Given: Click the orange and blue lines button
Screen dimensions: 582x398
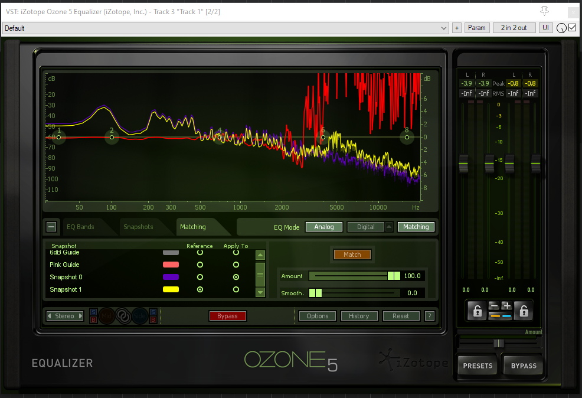Looking at the screenshot, I should point(500,316).
